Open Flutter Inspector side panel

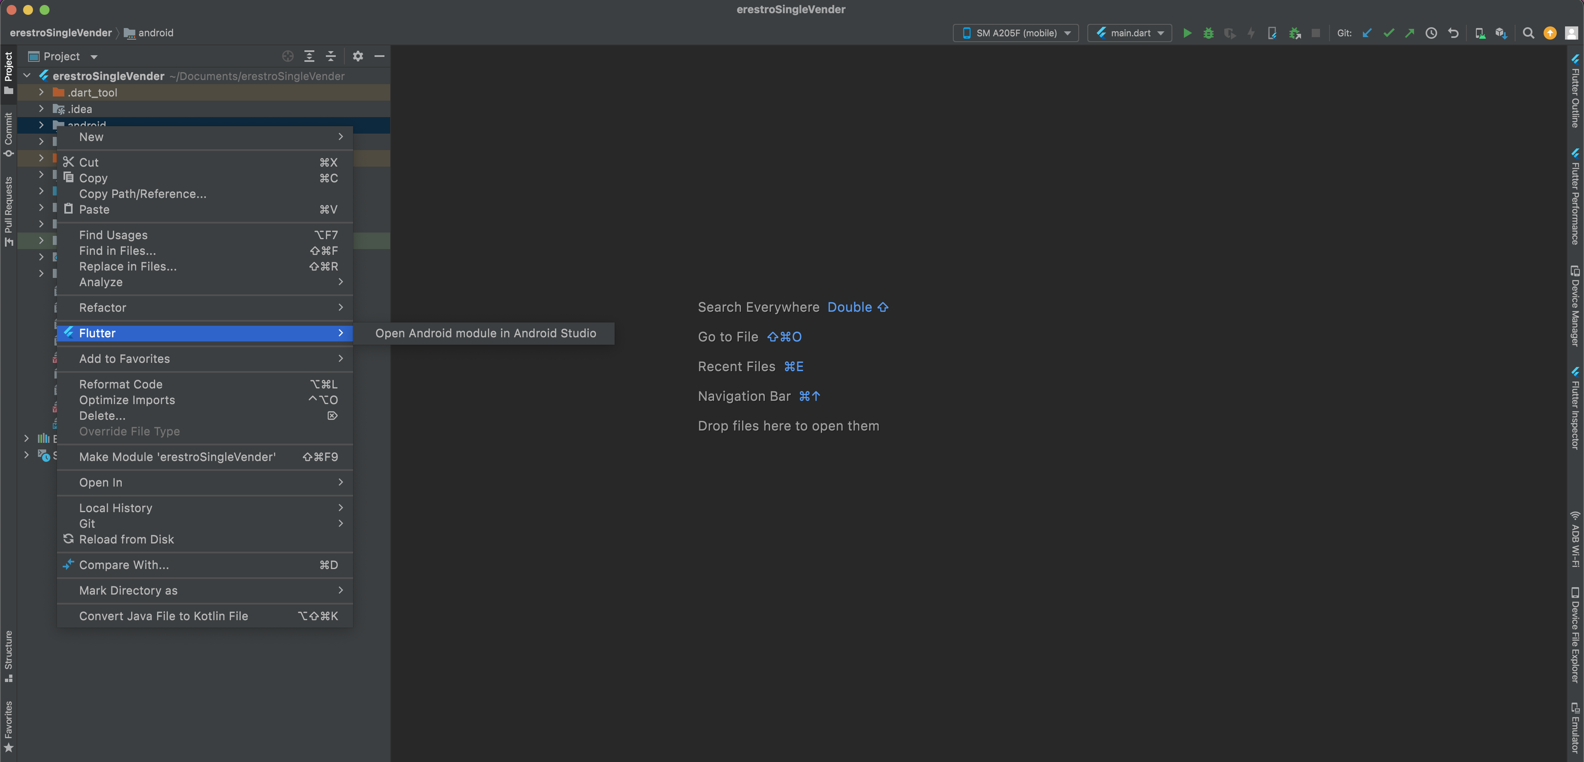tap(1575, 408)
